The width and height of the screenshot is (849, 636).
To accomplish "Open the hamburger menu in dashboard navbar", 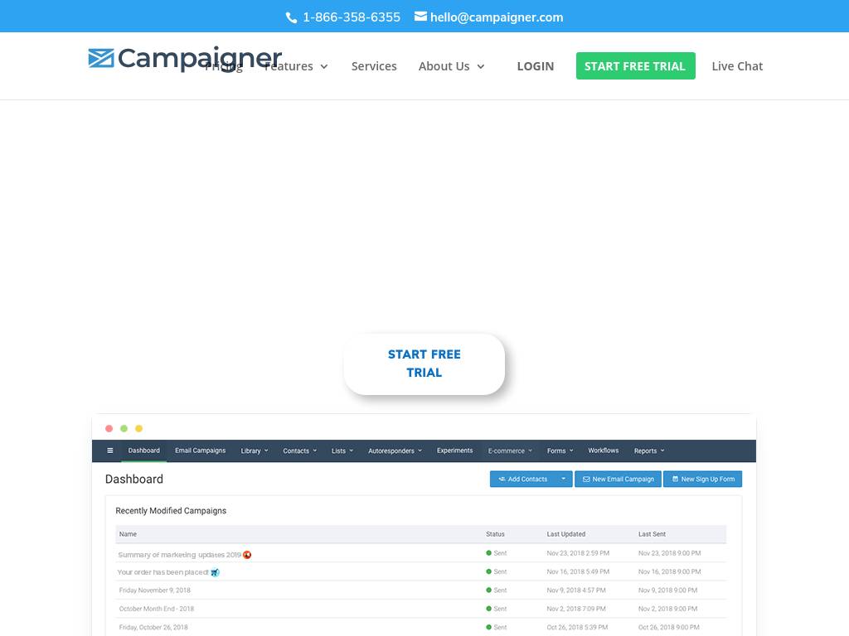I will tap(110, 450).
